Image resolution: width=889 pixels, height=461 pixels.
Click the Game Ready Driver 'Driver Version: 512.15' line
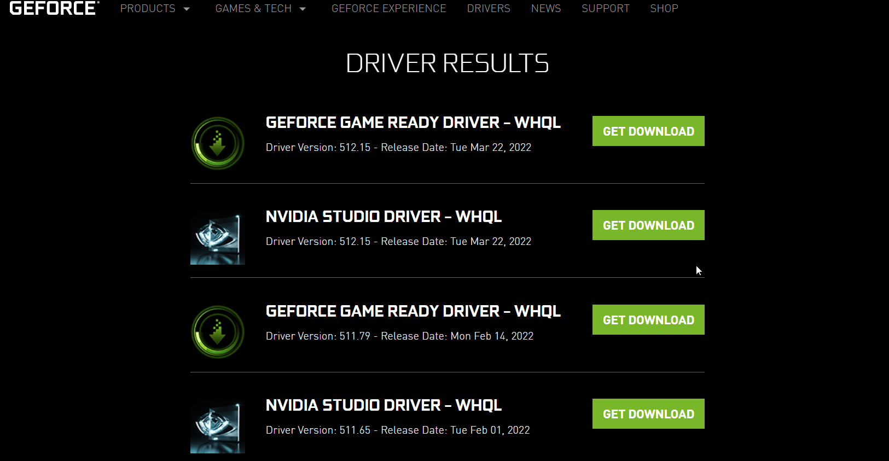(x=398, y=148)
